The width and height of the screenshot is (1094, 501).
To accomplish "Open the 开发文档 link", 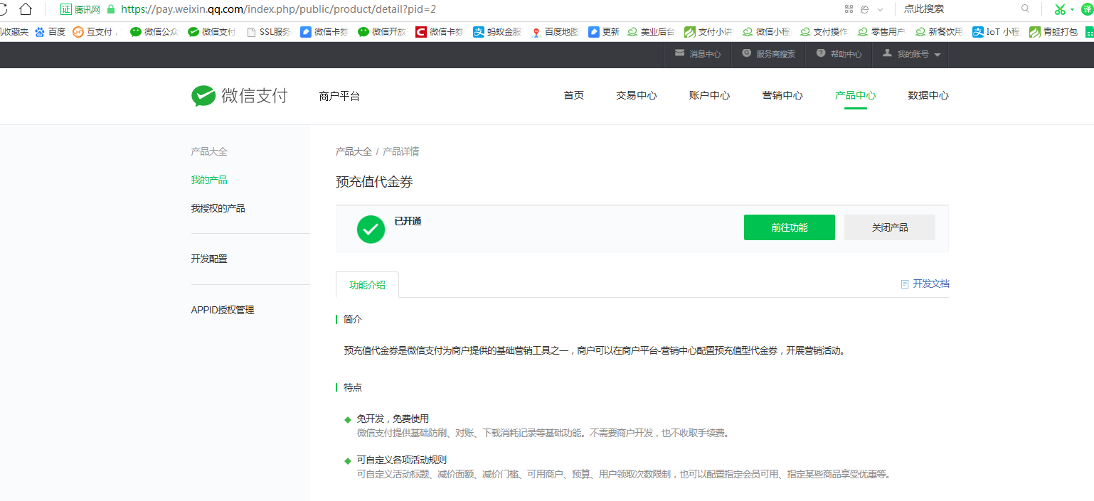I will [925, 284].
